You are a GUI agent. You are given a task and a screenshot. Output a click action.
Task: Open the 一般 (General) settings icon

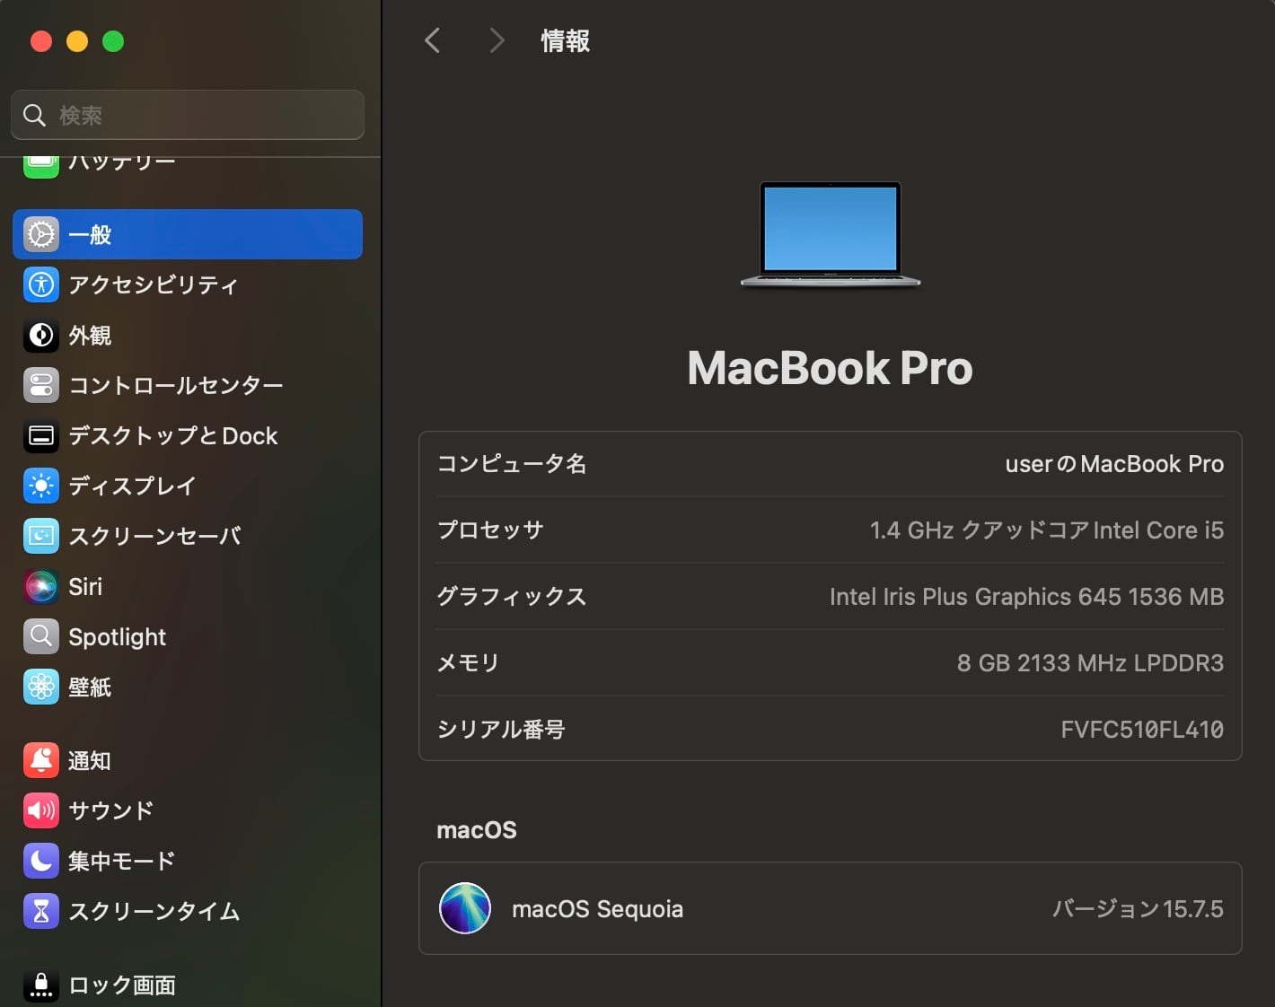tap(41, 234)
